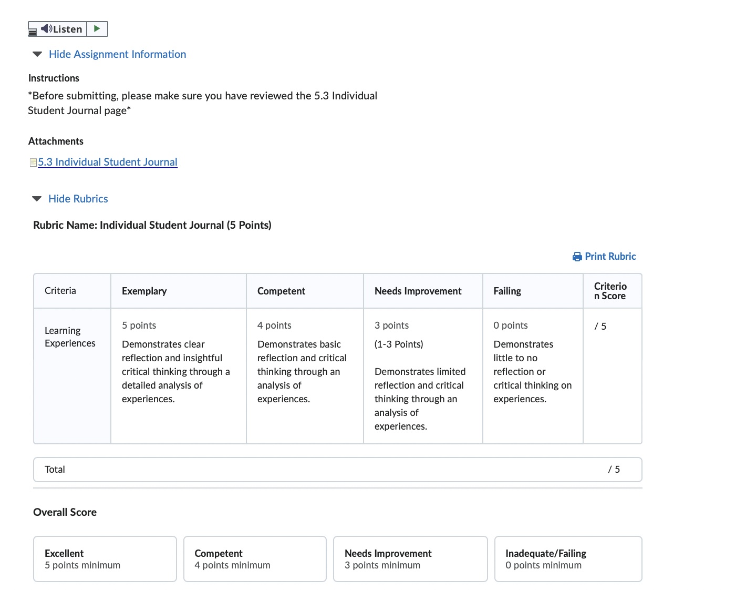The width and height of the screenshot is (746, 590).
Task: Play the ReadSpeaker audio
Action: point(97,29)
